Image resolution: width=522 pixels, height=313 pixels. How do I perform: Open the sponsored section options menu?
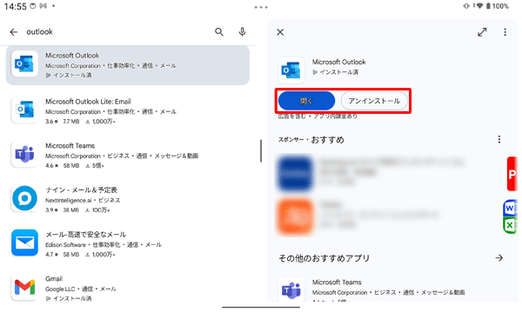pos(499,139)
